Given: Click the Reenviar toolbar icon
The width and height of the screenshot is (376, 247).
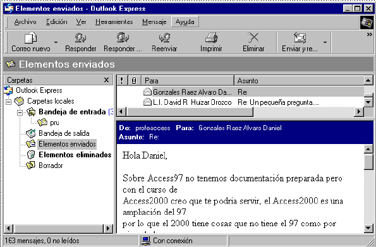Looking at the screenshot, I should [164, 38].
